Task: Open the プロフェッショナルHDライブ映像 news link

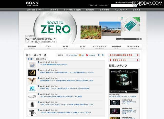Action: [61, 97]
